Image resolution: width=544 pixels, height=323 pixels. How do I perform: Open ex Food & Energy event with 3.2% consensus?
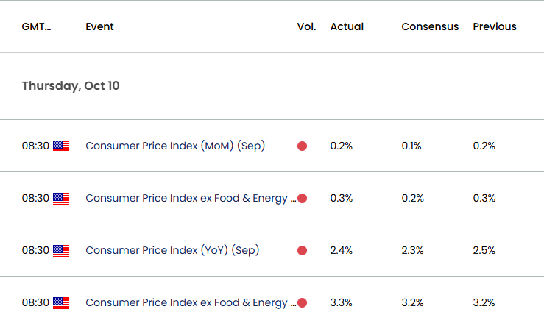click(x=190, y=303)
